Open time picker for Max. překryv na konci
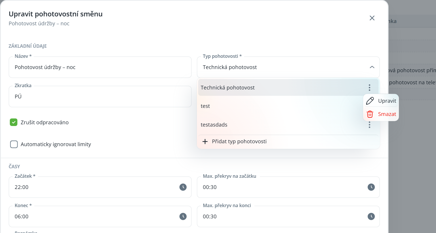The width and height of the screenshot is (436, 233). coord(371,217)
